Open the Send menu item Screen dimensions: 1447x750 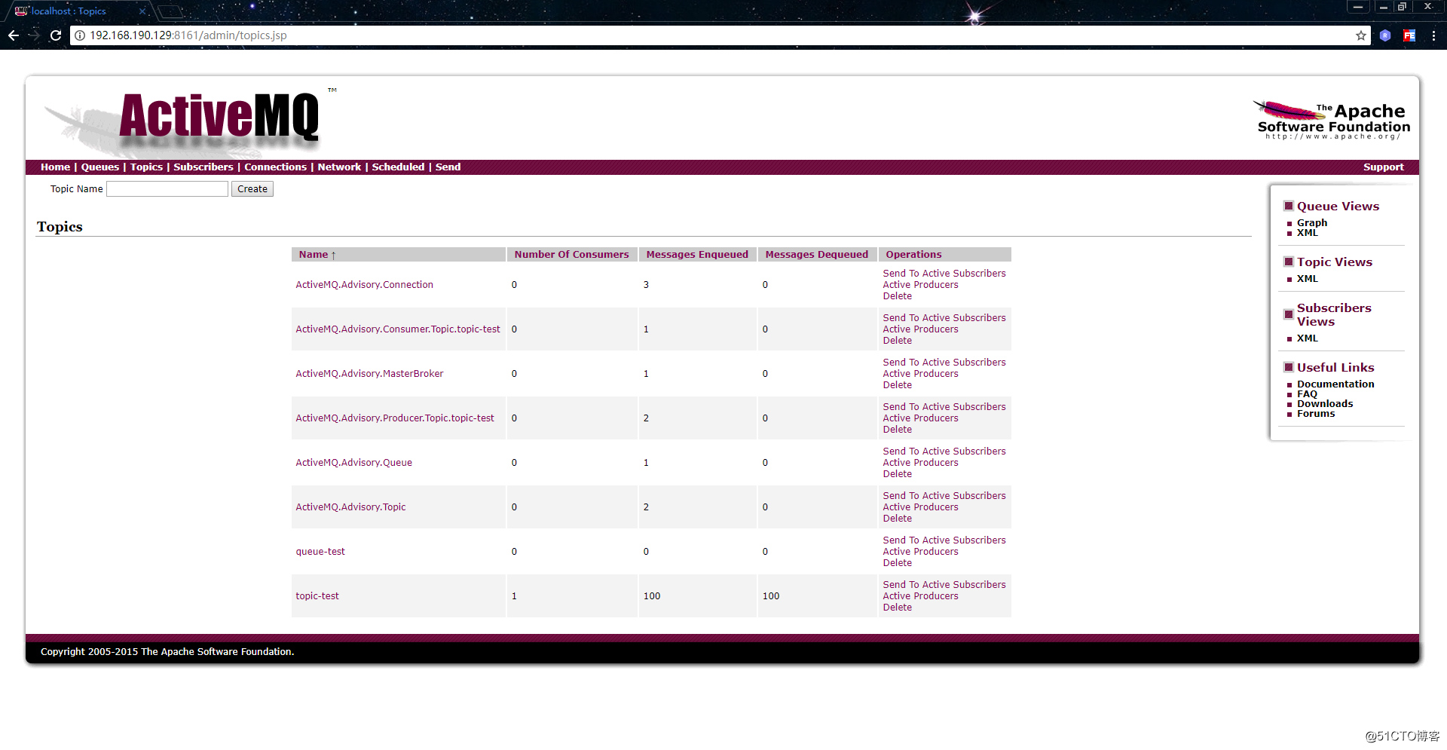[x=448, y=167]
